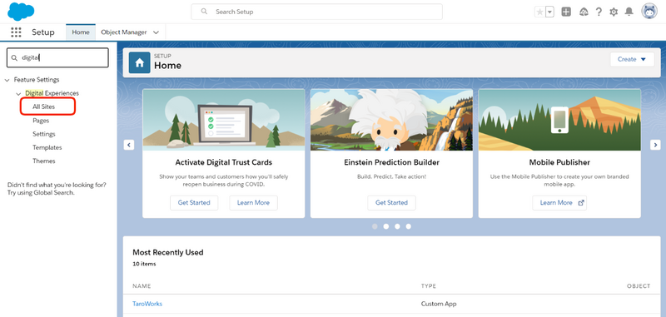Open Global Actions plus icon
Image resolution: width=666 pixels, height=317 pixels.
(566, 12)
